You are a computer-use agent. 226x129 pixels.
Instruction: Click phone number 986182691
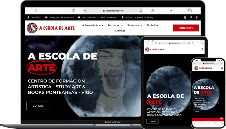36,17
